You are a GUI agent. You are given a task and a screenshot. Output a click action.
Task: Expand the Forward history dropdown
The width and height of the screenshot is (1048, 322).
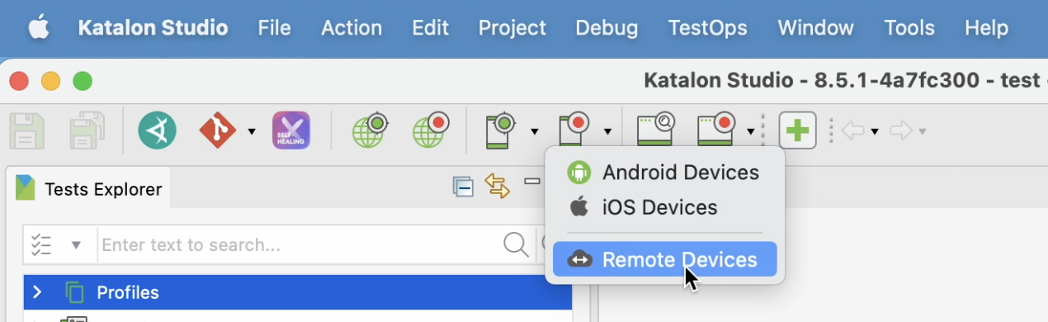[x=922, y=132]
